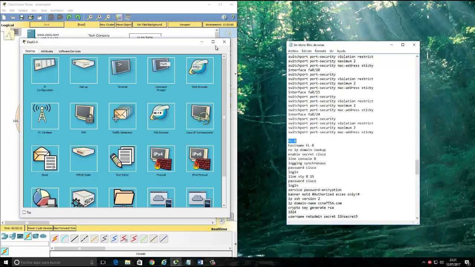Select the automatic connection lightning cable
This screenshot has width=475, height=267.
(x=55, y=239)
